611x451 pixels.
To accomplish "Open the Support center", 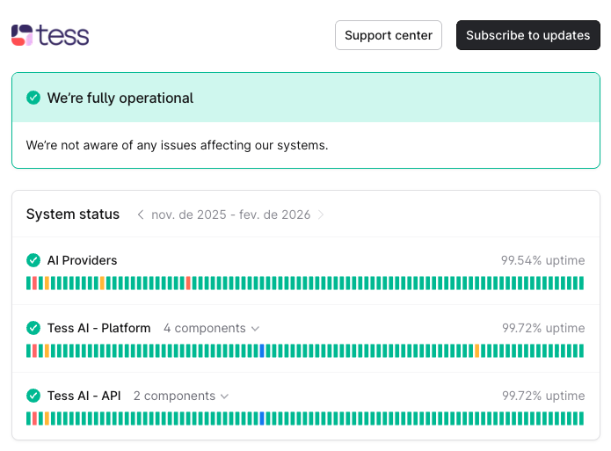I will [388, 35].
